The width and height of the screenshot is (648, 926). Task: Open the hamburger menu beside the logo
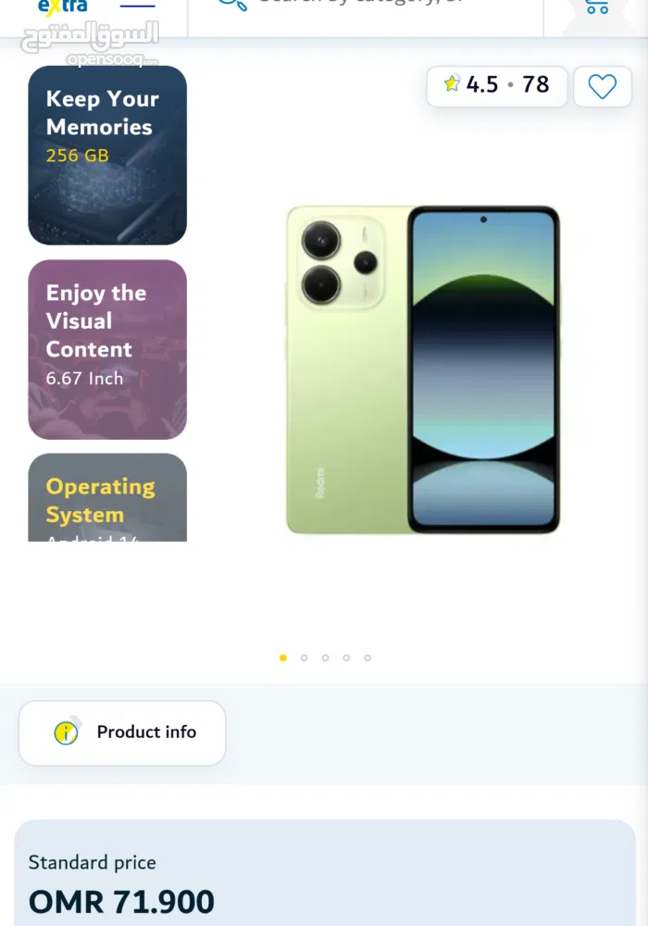(x=138, y=6)
